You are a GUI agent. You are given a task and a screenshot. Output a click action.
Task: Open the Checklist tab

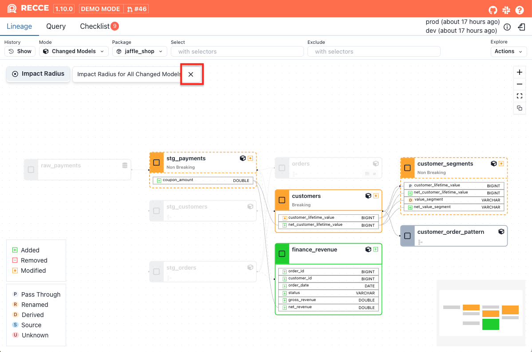coord(95,27)
